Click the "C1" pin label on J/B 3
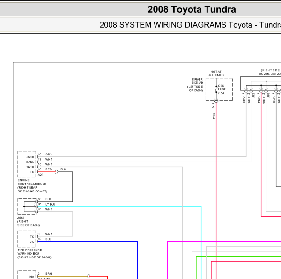Image resolution: width=281 pixels, height=279 pixels. coord(40,209)
